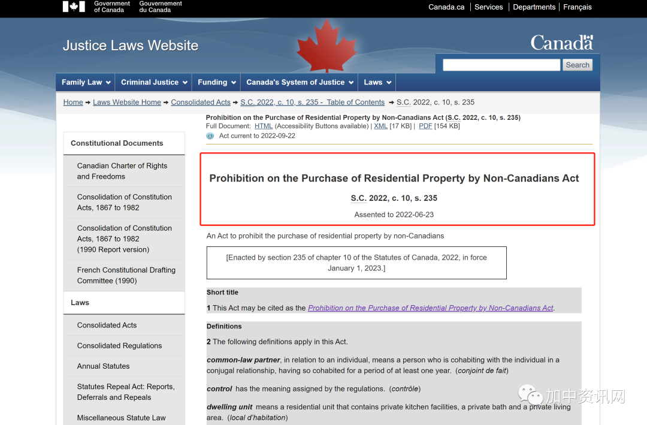The width and height of the screenshot is (647, 425).
Task: Open the Departments link
Action: point(534,7)
